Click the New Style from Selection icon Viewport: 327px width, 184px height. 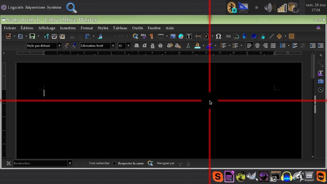pyautogui.click(x=74, y=46)
